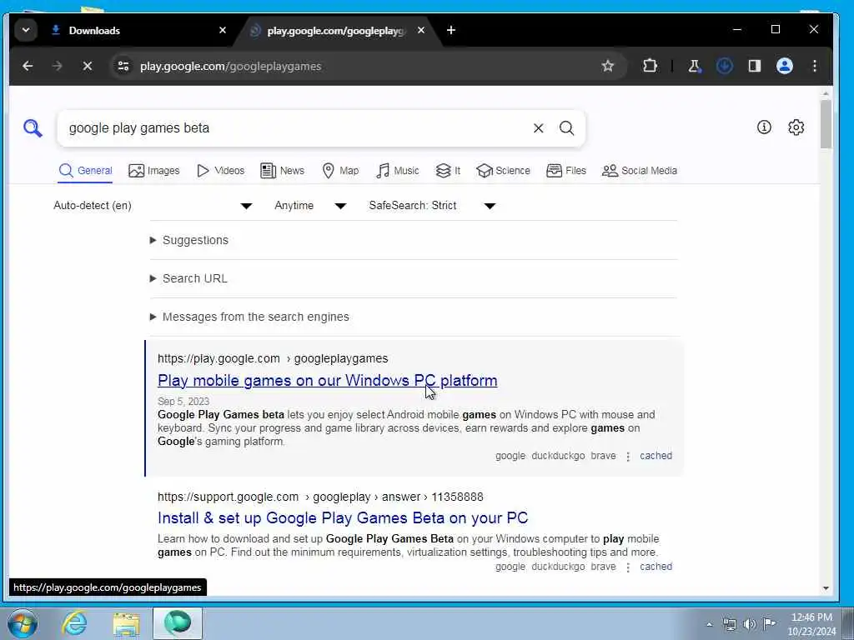
Task: Open a new tab with plus button
Action: pyautogui.click(x=451, y=31)
